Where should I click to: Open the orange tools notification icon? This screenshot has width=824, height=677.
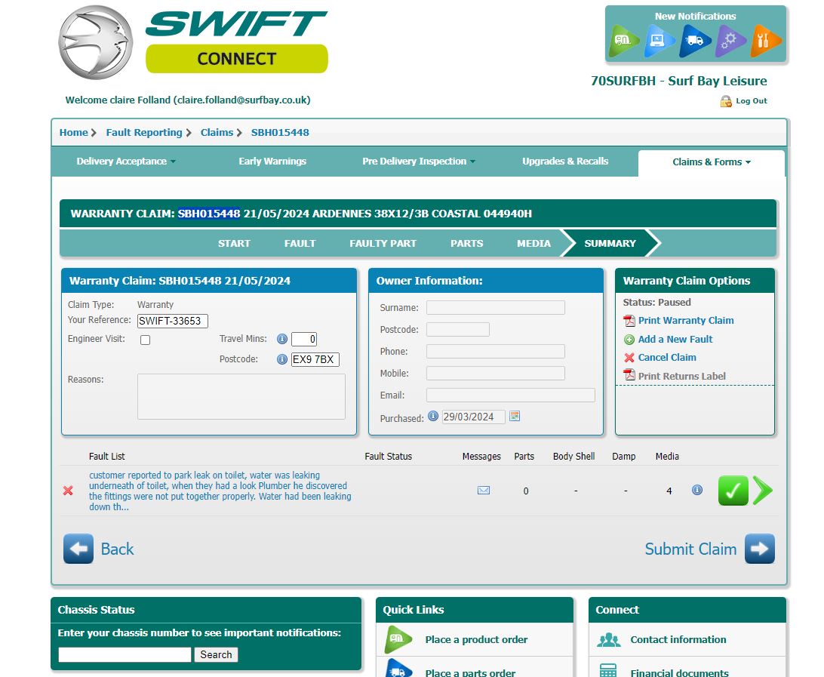pyautogui.click(x=765, y=41)
